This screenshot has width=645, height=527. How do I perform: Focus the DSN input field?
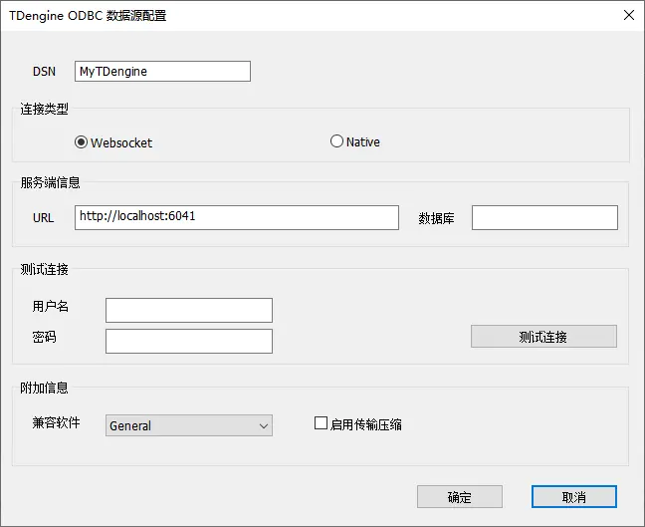(162, 71)
